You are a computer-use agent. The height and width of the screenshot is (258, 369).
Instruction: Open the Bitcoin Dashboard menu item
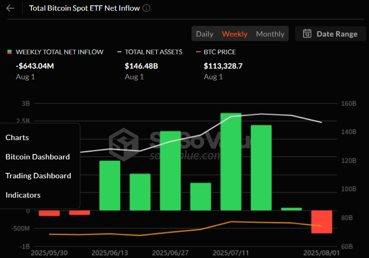tap(37, 157)
